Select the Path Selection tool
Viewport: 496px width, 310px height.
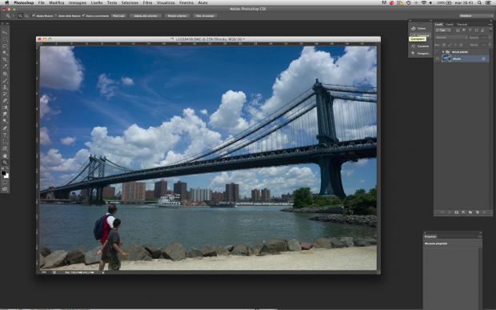[5, 142]
